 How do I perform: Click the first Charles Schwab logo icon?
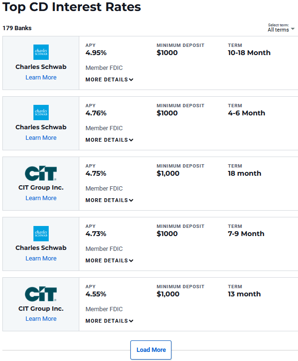[41, 52]
